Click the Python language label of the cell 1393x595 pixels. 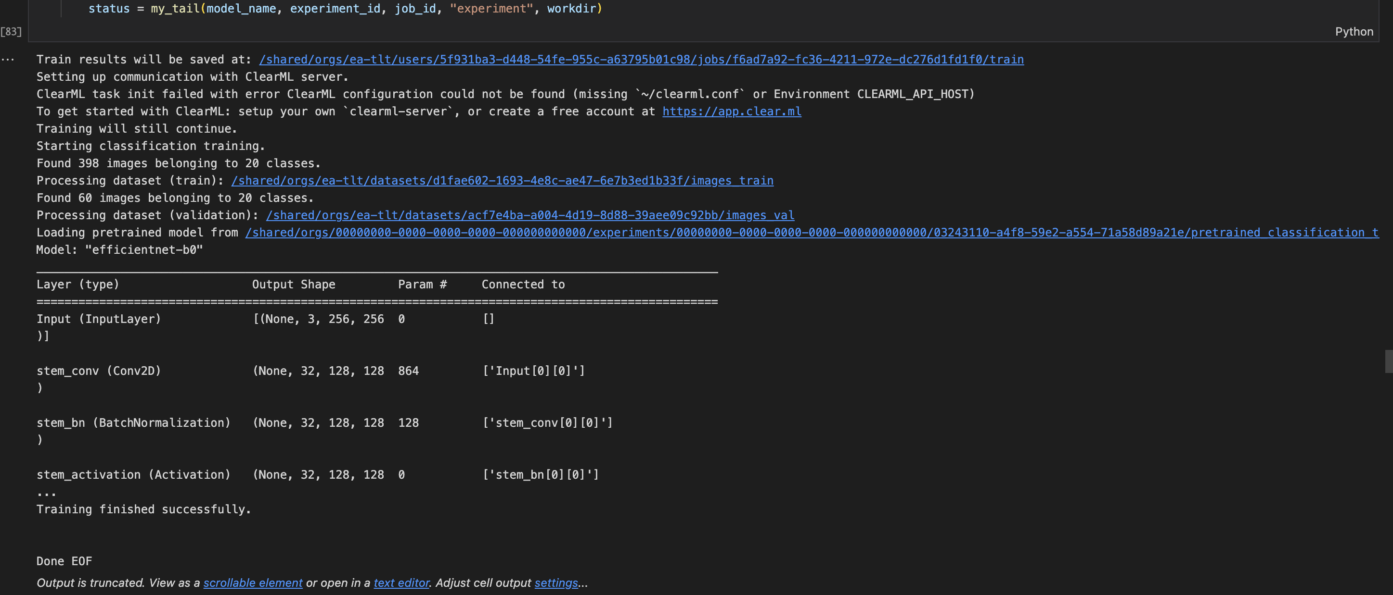pos(1354,31)
